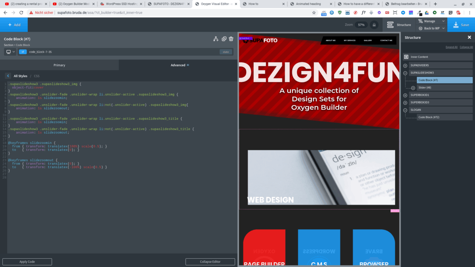Bookmark this page with star icon
475x267 pixels.
click(314, 13)
